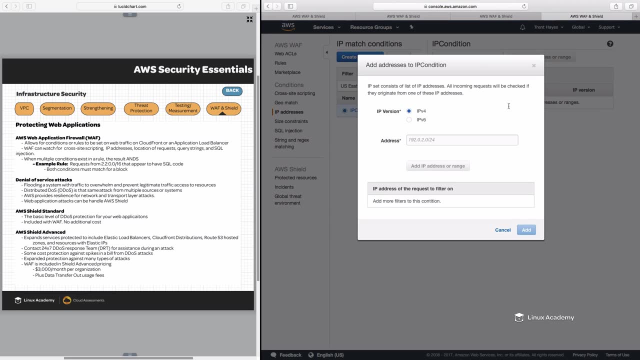Click the Lucidchart window vertical scrollbar
The width and height of the screenshot is (640, 360).
click(x=258, y=177)
